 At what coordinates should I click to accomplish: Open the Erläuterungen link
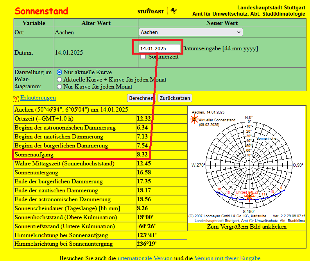[x=38, y=98]
